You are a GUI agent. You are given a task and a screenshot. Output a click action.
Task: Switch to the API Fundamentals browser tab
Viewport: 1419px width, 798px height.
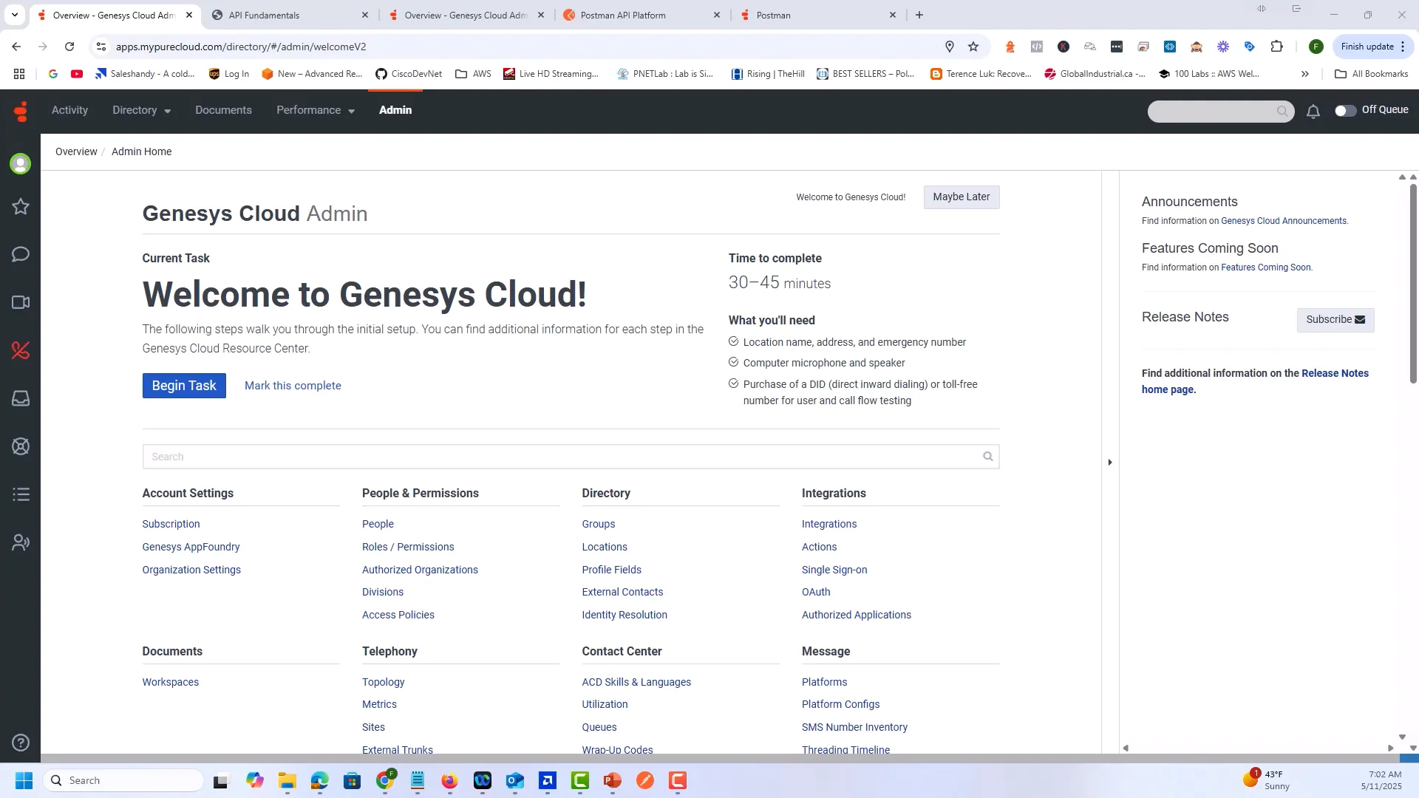click(x=265, y=15)
